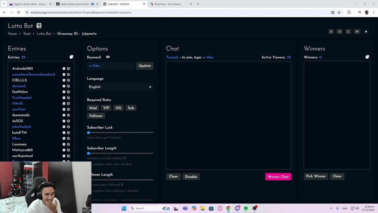Adjust the Subscriber Luck slider handle

point(89,133)
